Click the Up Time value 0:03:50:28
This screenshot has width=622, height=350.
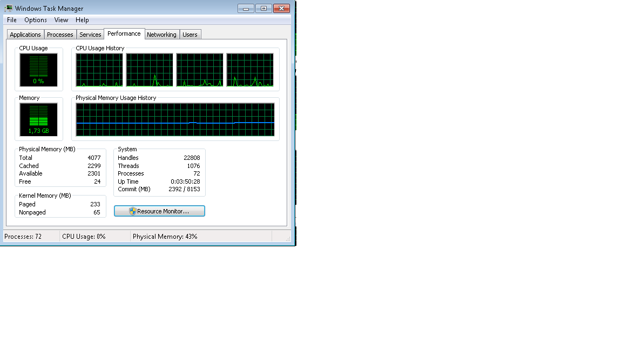(185, 181)
